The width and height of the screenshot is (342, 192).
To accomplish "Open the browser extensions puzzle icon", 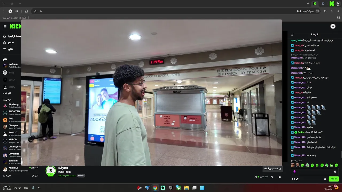I will [x=26, y=11].
